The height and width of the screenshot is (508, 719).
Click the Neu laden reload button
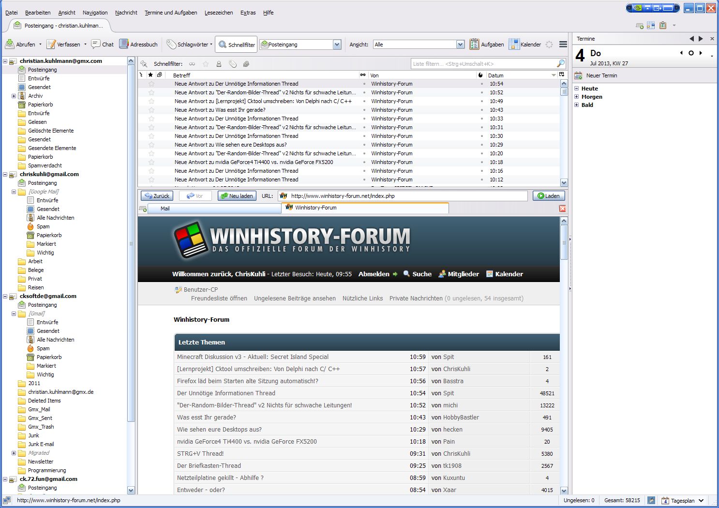(237, 196)
